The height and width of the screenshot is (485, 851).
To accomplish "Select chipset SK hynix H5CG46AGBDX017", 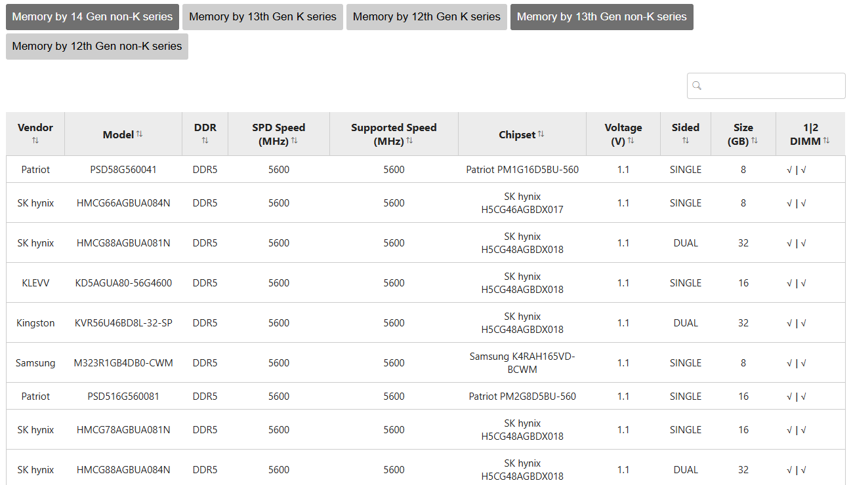I will [x=522, y=203].
